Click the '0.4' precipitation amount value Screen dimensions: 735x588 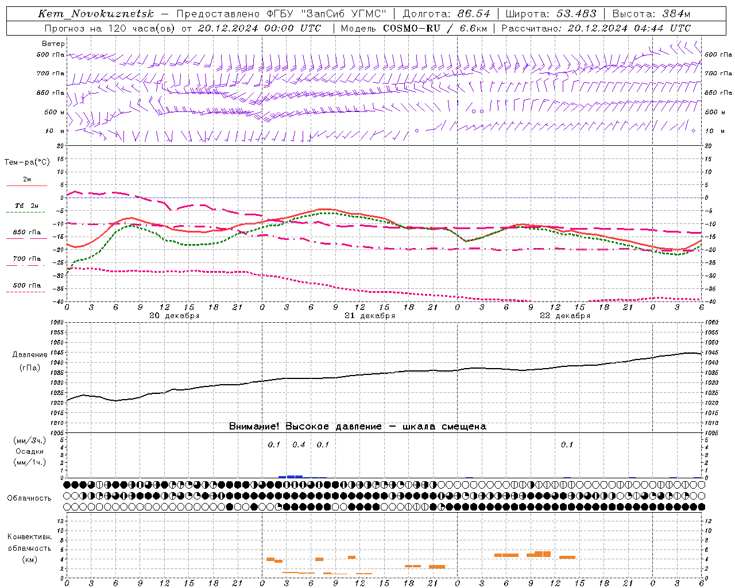pos(299,444)
